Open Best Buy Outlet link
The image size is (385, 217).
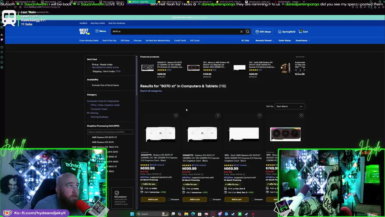click(98, 23)
